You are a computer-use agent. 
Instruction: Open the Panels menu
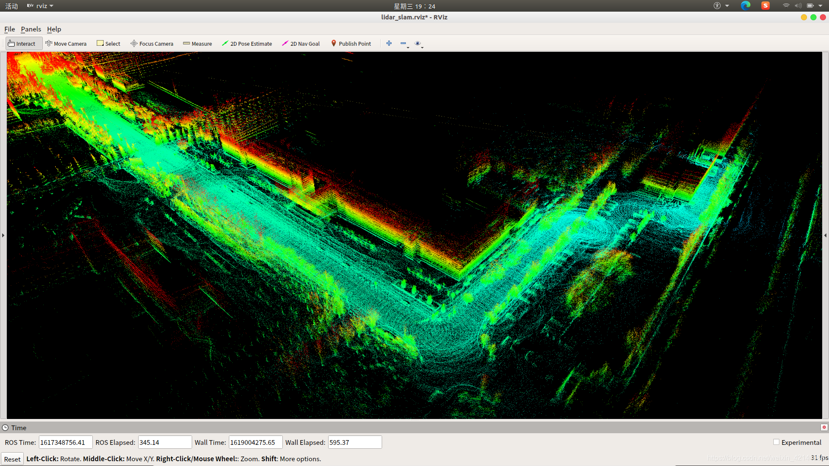click(x=31, y=29)
